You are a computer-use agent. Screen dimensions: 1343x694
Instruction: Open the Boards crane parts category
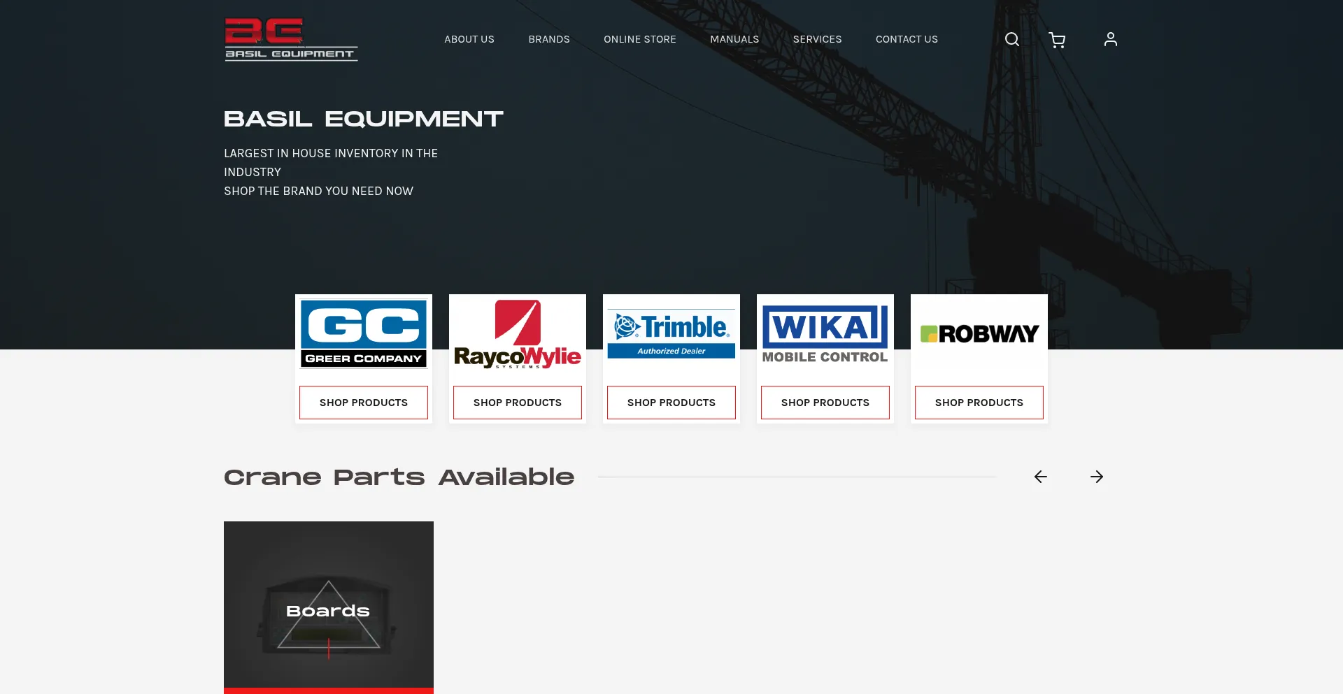point(329,607)
